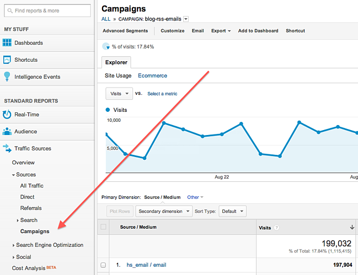Open the Visits metric dropdown
This screenshot has width=358, height=275.
(x=119, y=94)
